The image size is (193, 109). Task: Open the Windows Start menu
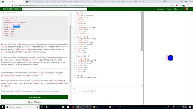coord(2,107)
